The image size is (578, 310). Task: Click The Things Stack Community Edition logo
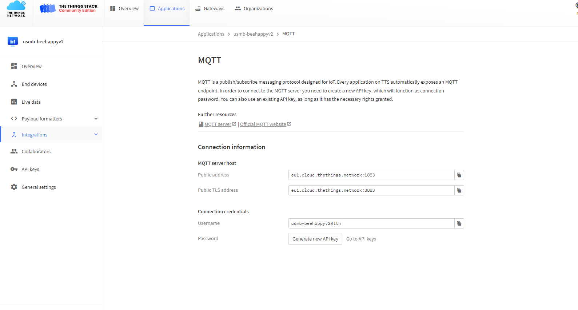(x=68, y=8)
